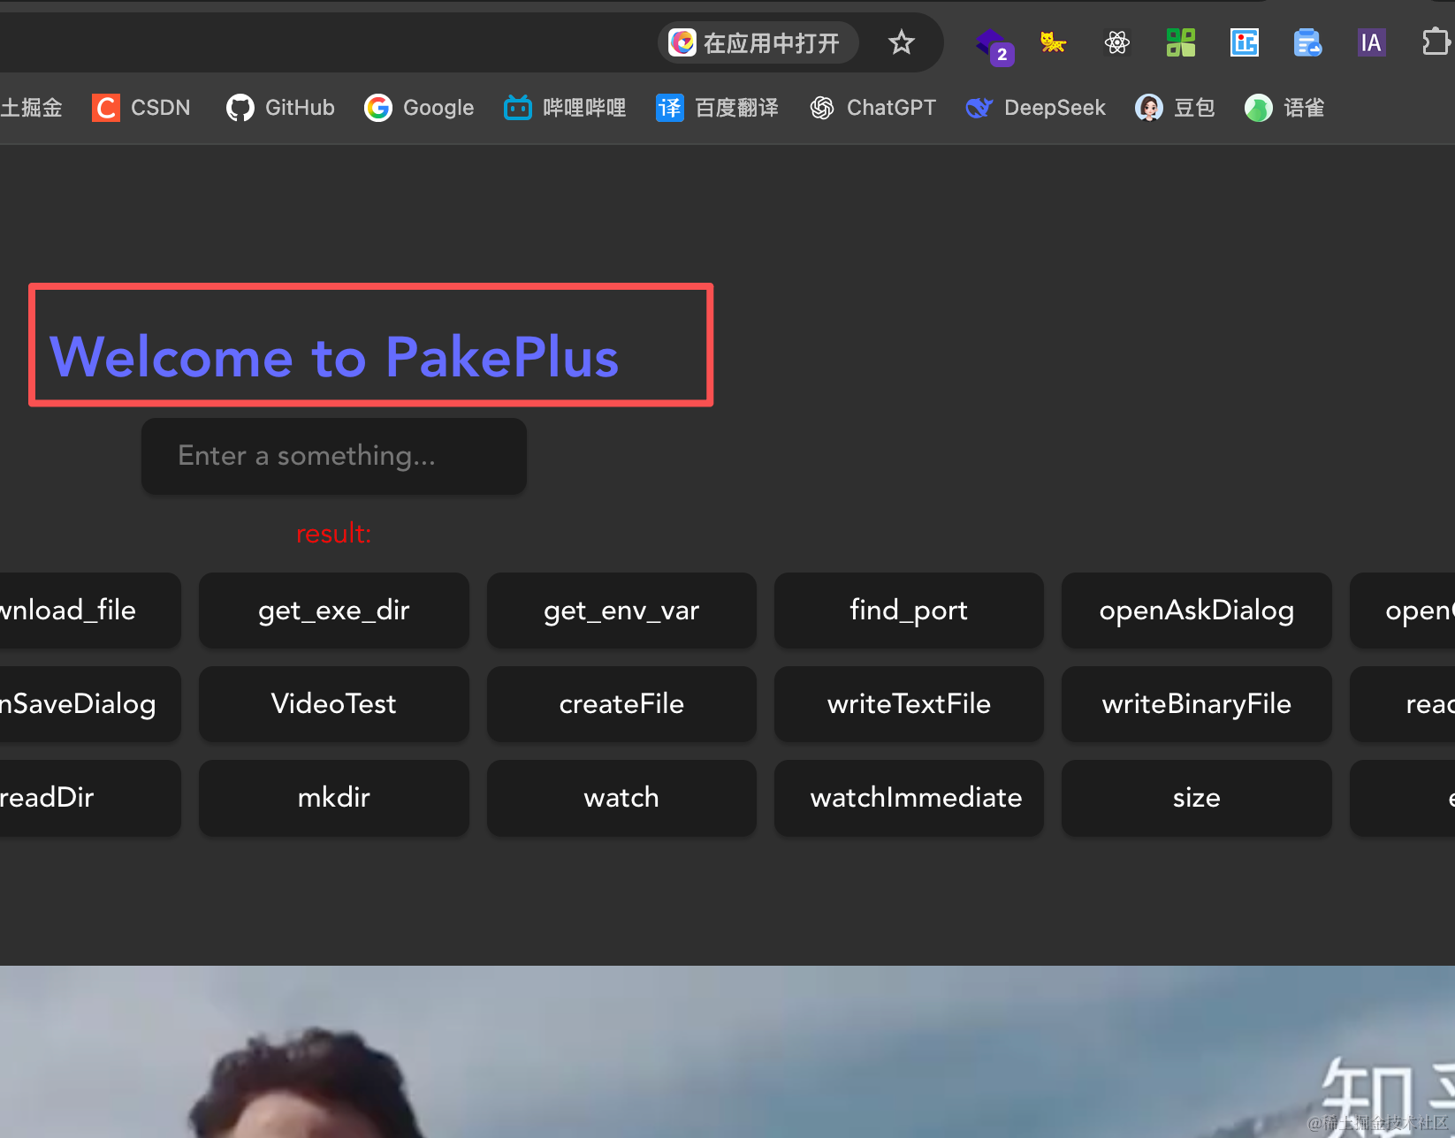Click the open-in-app button in address bar
The image size is (1455, 1138).
[x=758, y=42]
